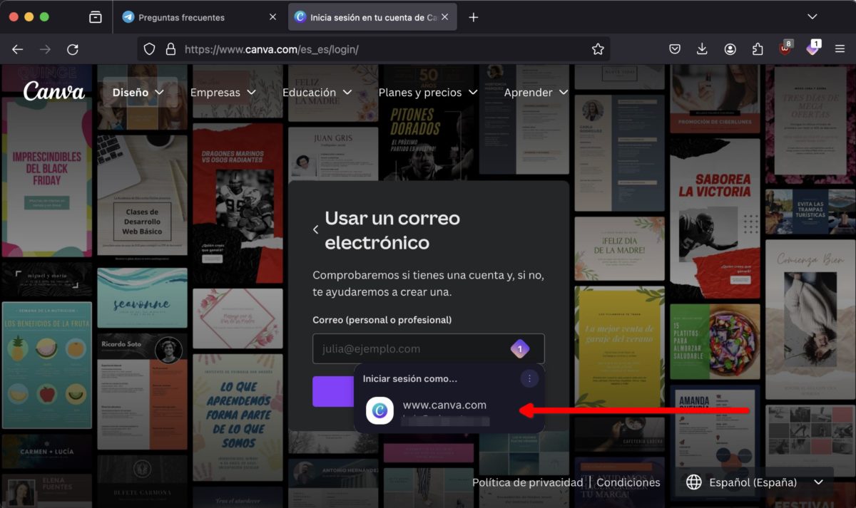Expand the Diseño menu

tap(138, 92)
